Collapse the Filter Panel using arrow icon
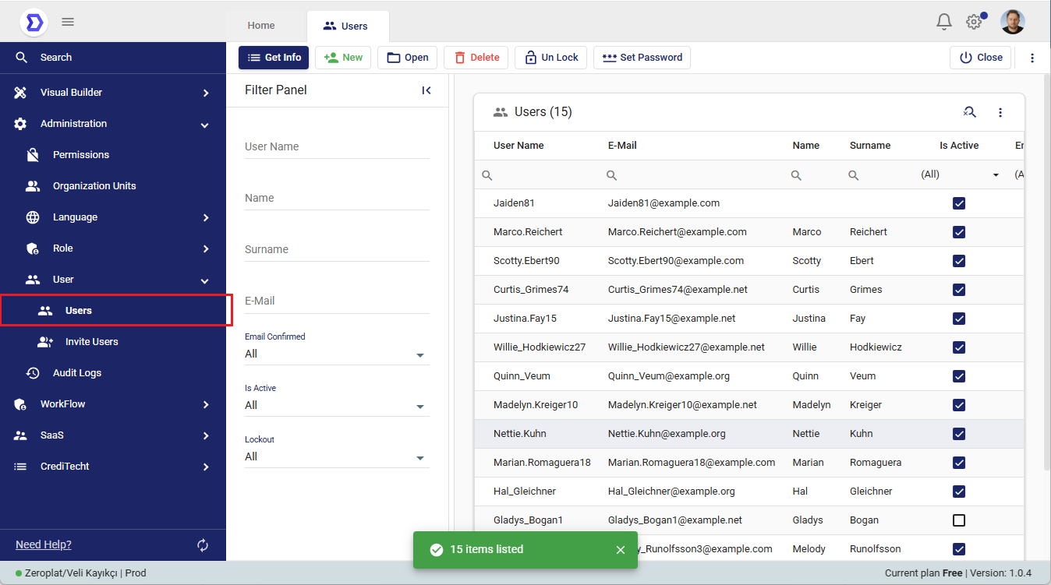Viewport: 1051px width, 585px height. pyautogui.click(x=426, y=90)
